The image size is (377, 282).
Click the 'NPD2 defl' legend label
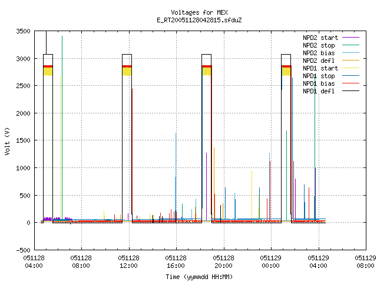(x=319, y=61)
